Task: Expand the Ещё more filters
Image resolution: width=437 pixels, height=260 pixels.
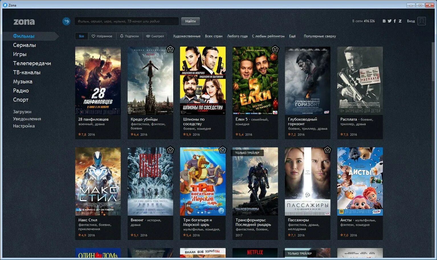Action: tap(292, 36)
